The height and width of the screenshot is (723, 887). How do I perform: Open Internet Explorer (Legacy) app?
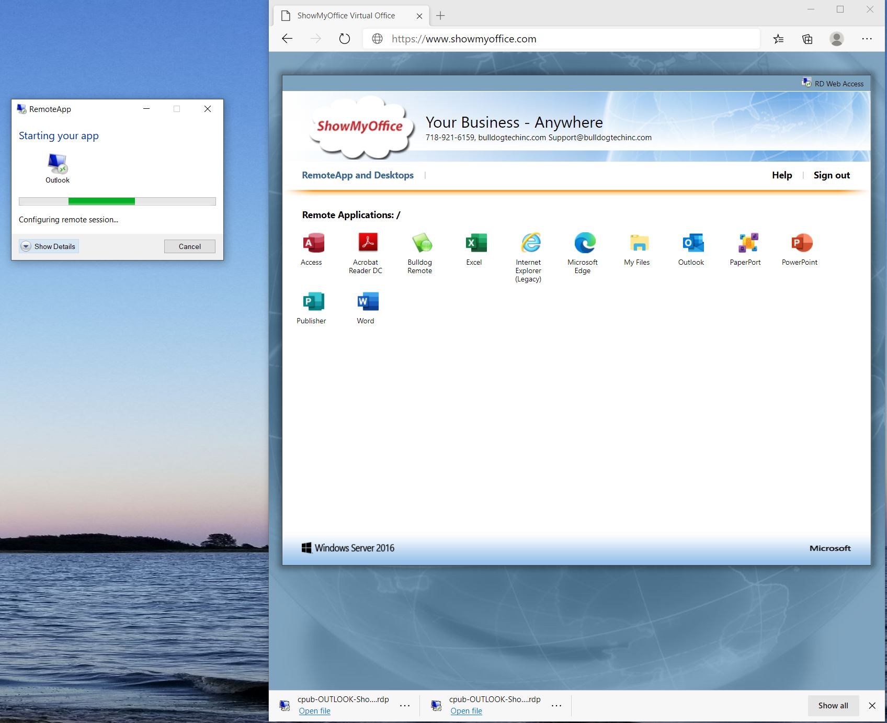click(529, 257)
